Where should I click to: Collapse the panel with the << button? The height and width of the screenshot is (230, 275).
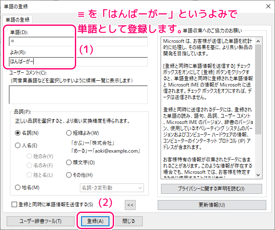[x=130, y=205]
